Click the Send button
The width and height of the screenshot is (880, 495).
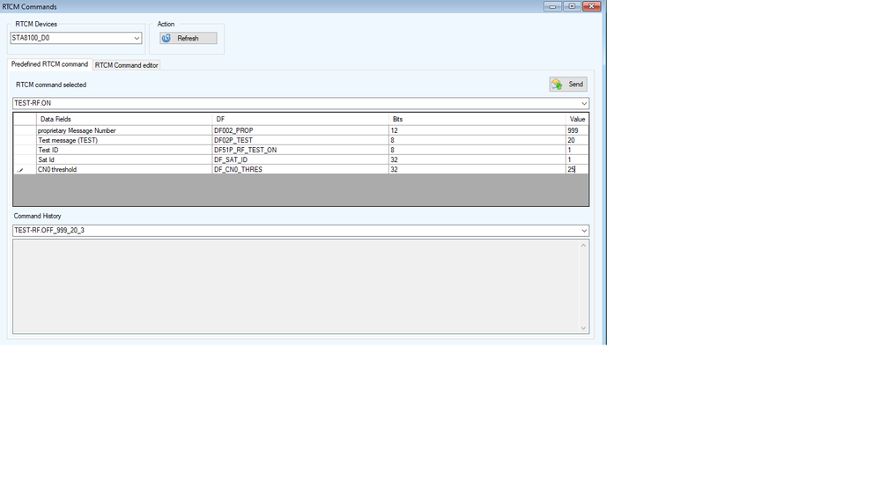[568, 85]
